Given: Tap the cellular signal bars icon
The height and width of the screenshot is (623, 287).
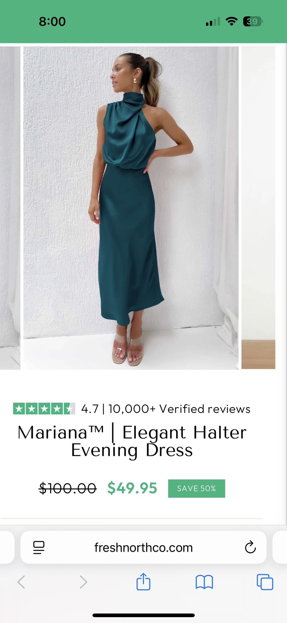Looking at the screenshot, I should tap(213, 21).
